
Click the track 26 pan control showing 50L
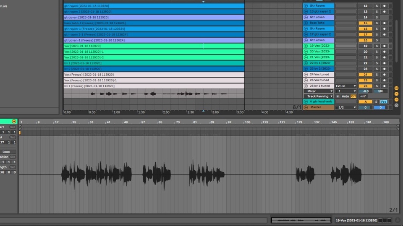pos(381,91)
